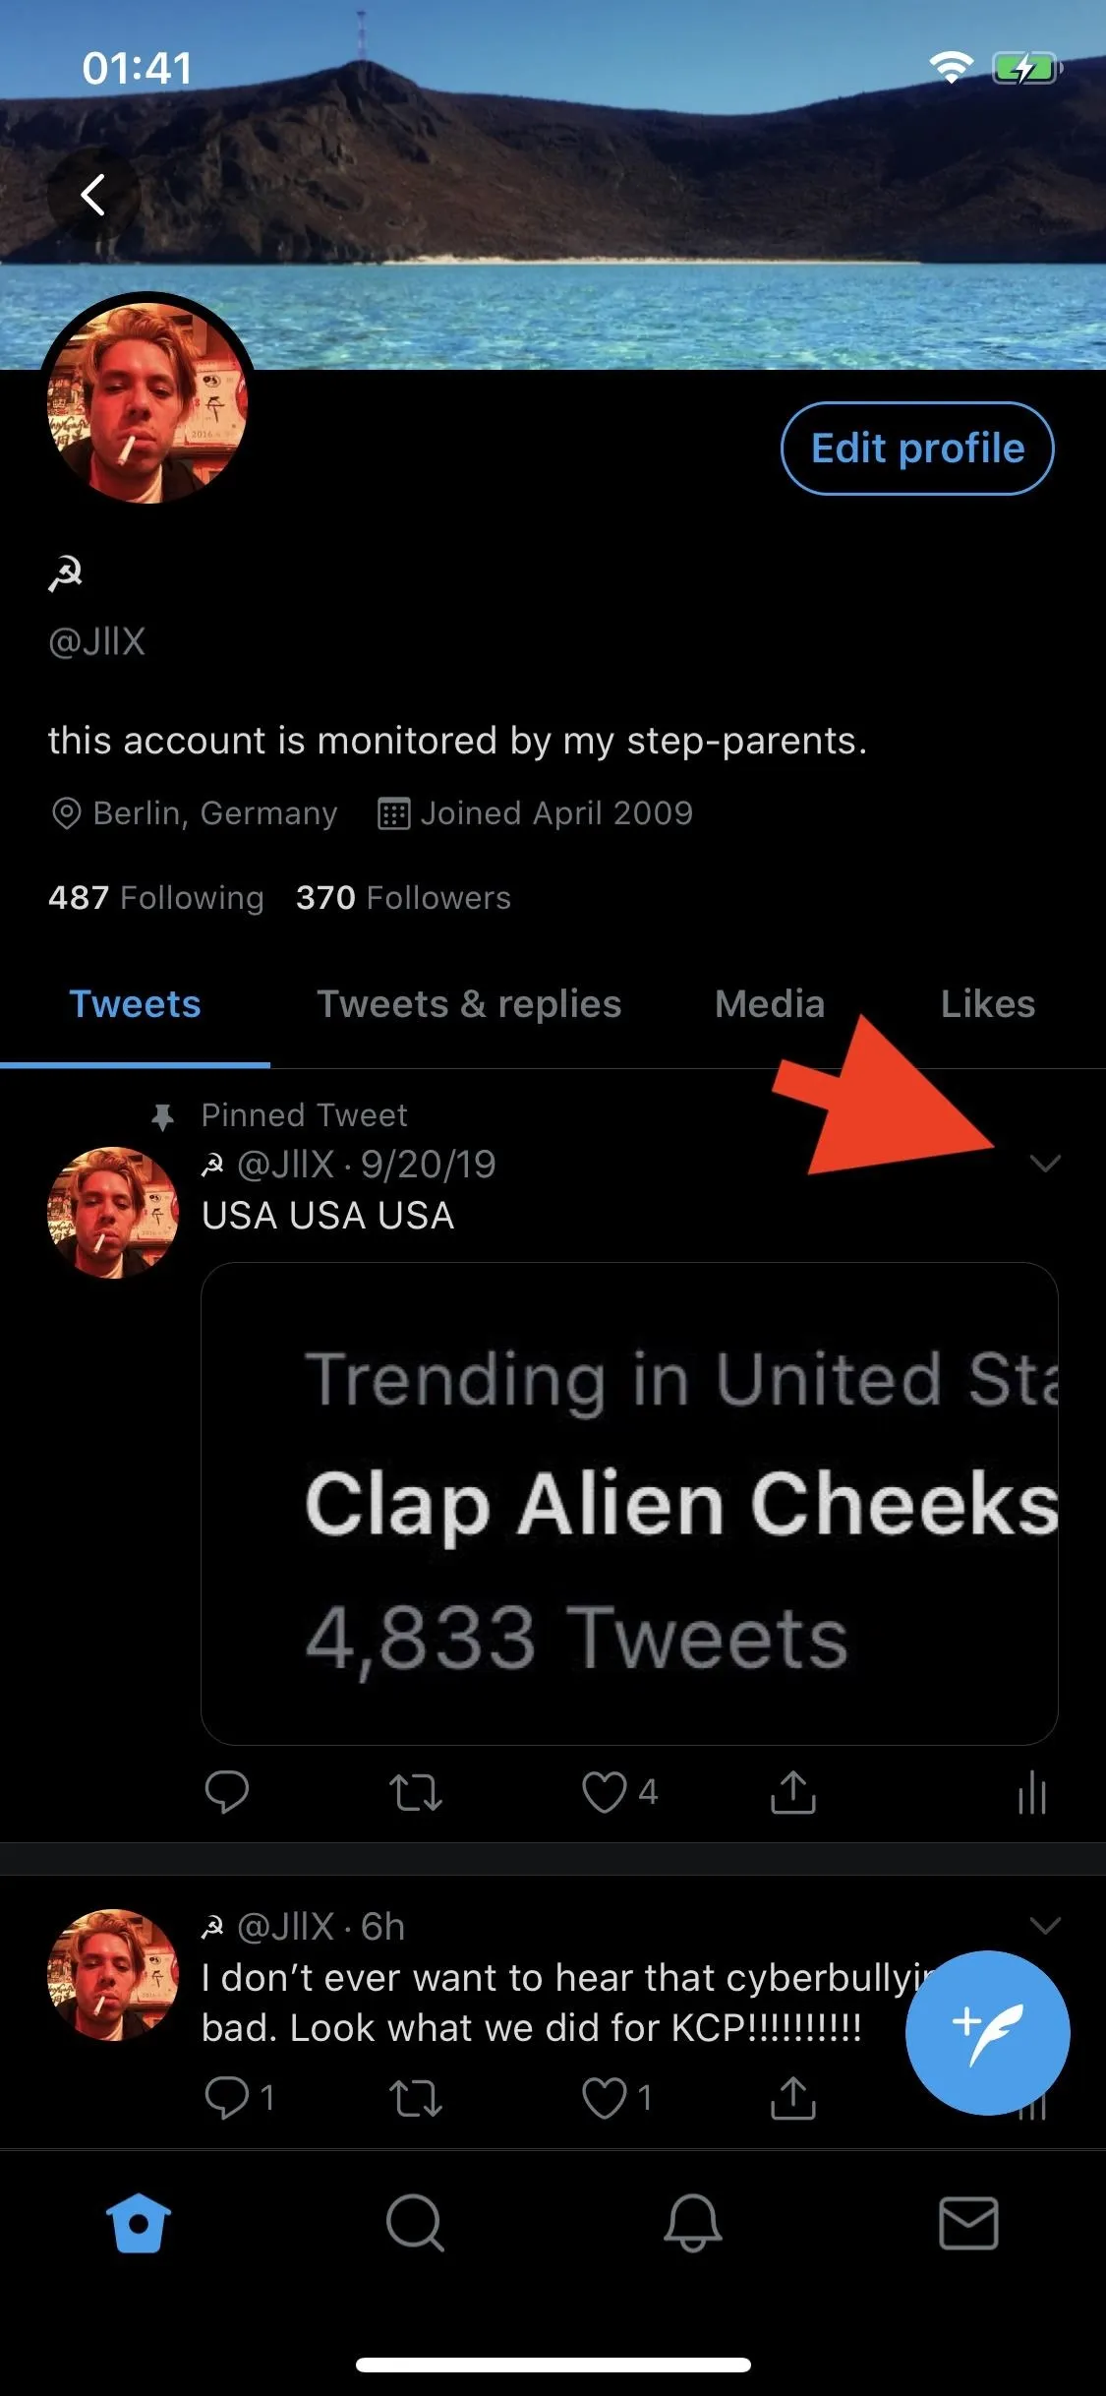The image size is (1106, 2396).
Task: Retweet the cyberbullying tweet
Action: [415, 2098]
